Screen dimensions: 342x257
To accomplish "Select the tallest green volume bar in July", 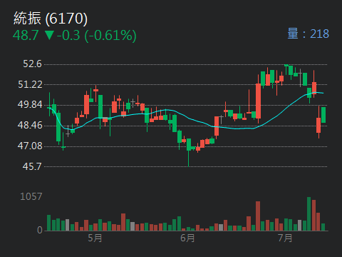I will tap(309, 214).
